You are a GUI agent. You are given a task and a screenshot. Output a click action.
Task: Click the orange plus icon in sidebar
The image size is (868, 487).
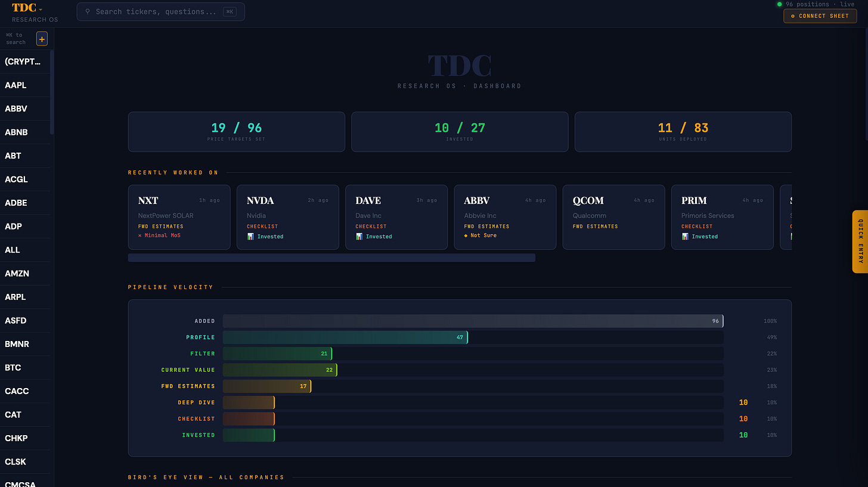pyautogui.click(x=42, y=39)
